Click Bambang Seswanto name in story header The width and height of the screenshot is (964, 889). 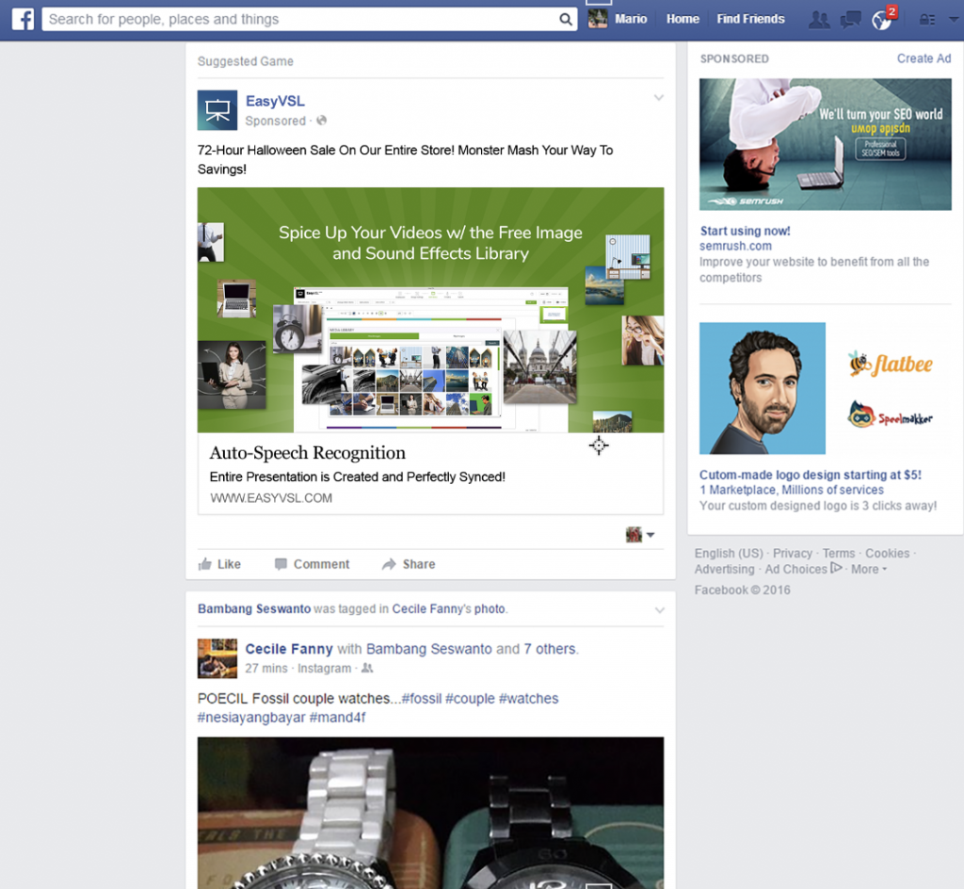coord(254,608)
